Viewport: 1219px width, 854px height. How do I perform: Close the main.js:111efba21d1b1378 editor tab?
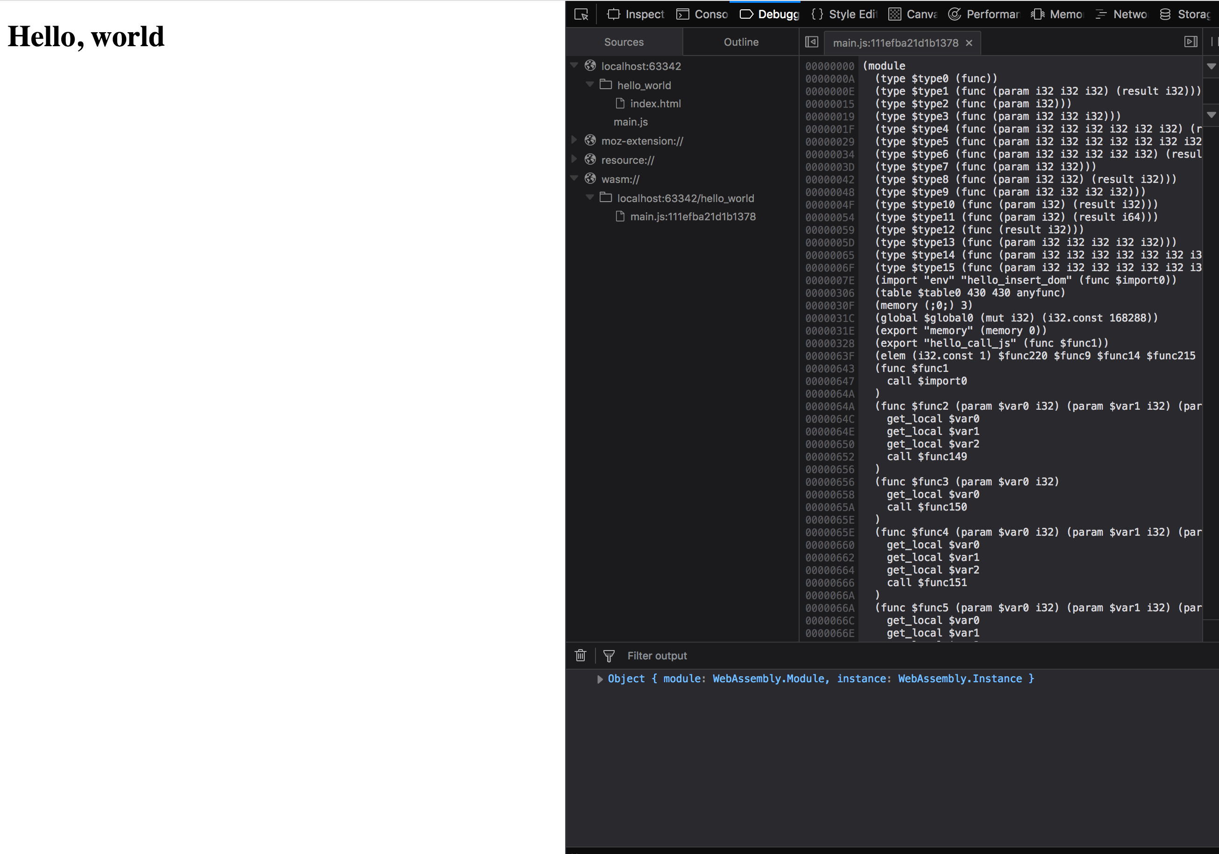click(x=969, y=43)
